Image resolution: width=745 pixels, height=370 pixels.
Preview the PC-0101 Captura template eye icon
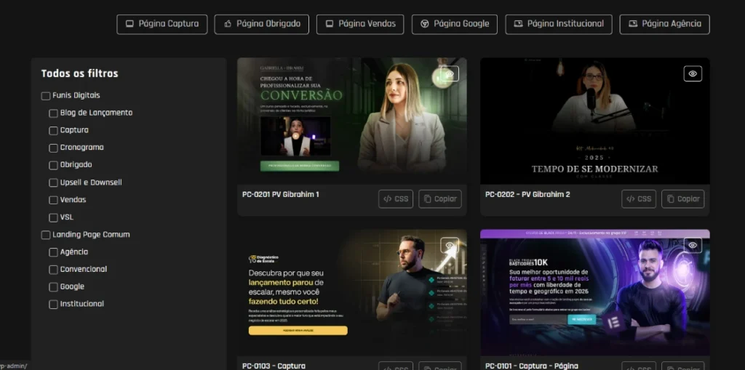coord(693,245)
